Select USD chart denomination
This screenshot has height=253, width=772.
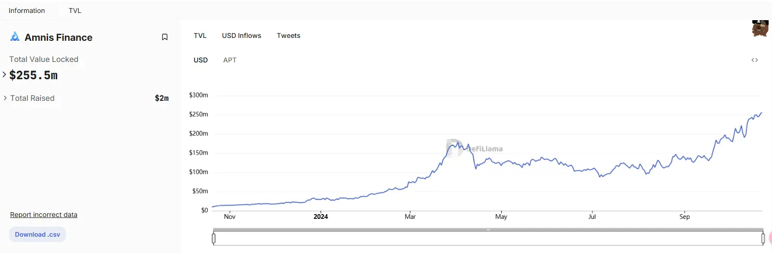coord(201,60)
